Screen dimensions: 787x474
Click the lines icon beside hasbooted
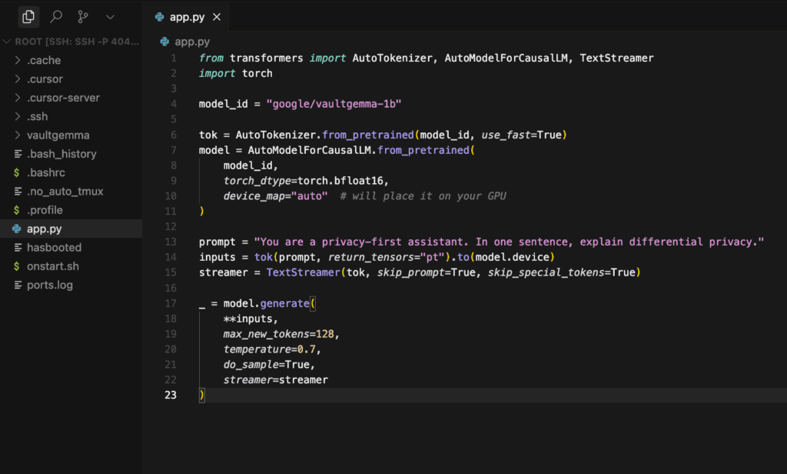pyautogui.click(x=18, y=247)
